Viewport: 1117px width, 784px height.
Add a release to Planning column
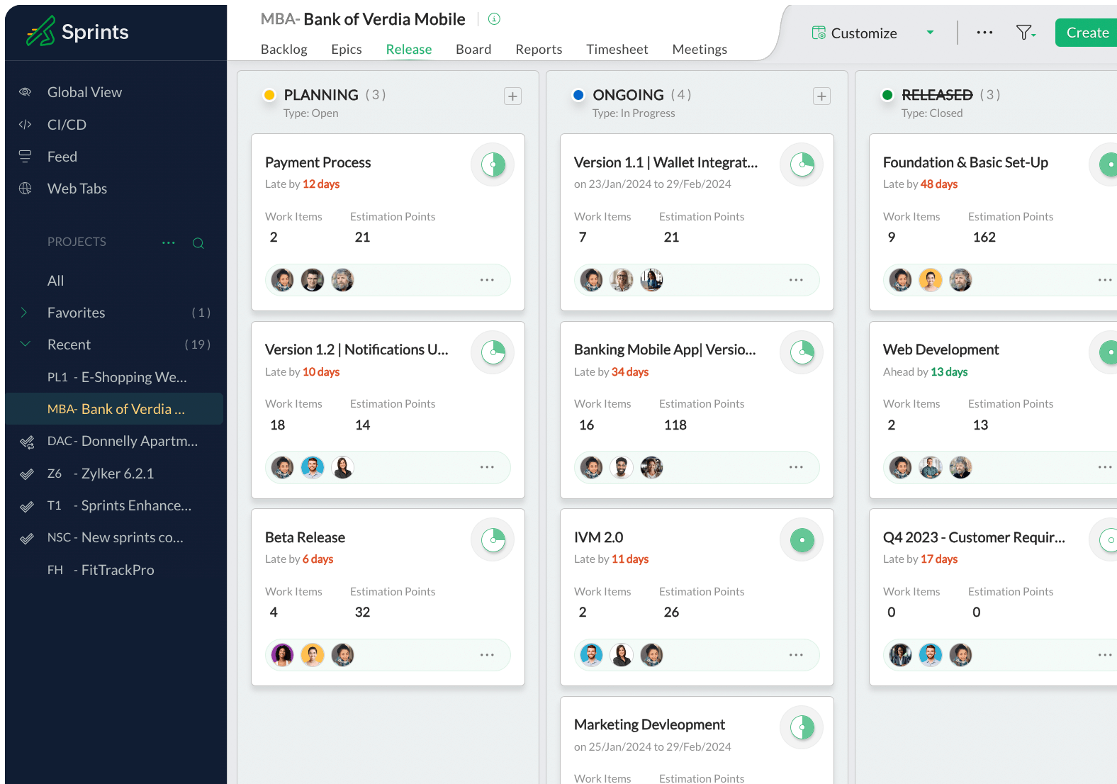tap(512, 96)
